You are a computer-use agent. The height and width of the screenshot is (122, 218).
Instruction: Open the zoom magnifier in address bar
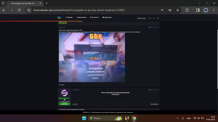[x=162, y=10]
